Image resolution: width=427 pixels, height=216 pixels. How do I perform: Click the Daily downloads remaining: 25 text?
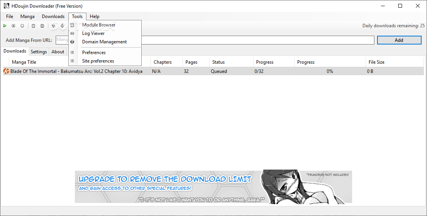coord(394,26)
